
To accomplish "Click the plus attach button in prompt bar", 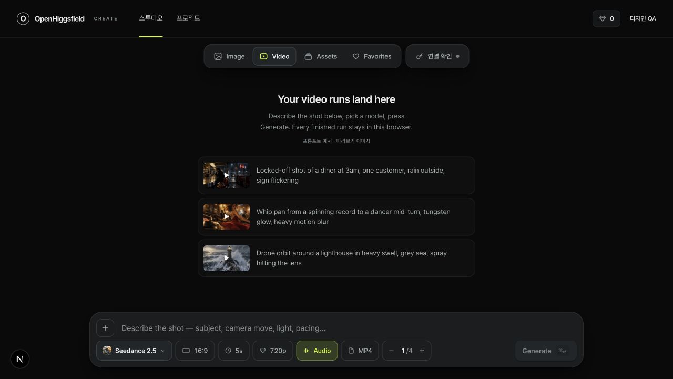I will [x=105, y=328].
